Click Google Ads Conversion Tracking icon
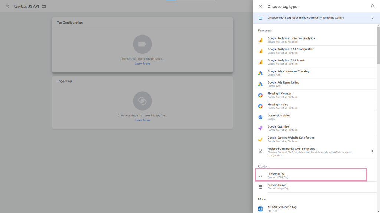This screenshot has width=380, height=213. point(260,73)
